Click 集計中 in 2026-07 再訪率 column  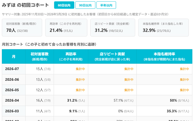(x=80, y=69)
